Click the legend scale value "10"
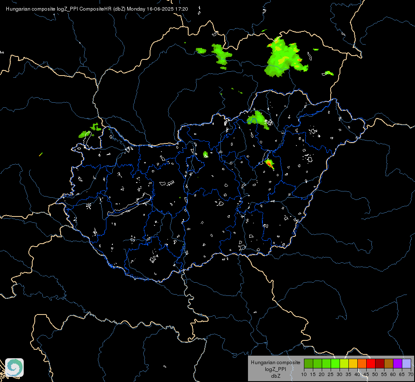 click(304, 374)
